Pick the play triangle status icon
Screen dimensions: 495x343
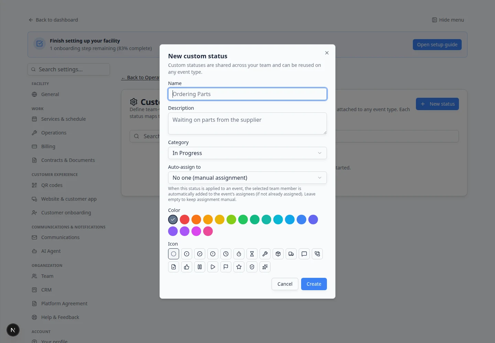213,267
